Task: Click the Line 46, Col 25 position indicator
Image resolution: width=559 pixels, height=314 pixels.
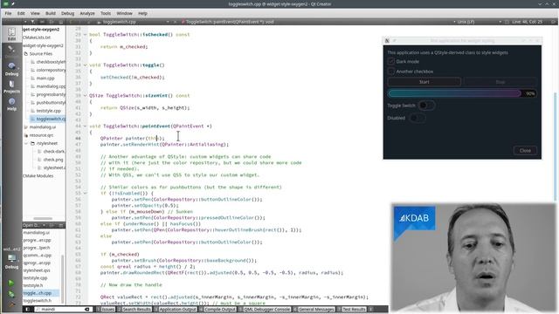Action: pyautogui.click(x=527, y=22)
